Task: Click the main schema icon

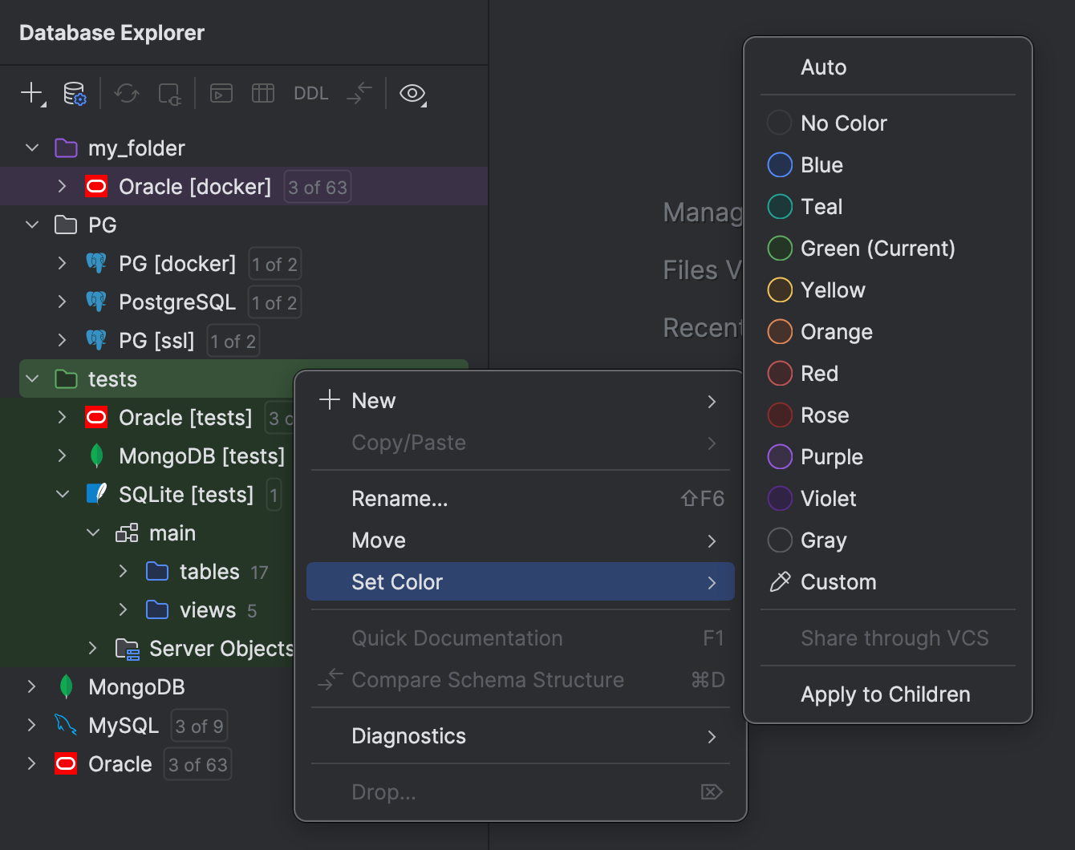Action: pyautogui.click(x=127, y=533)
